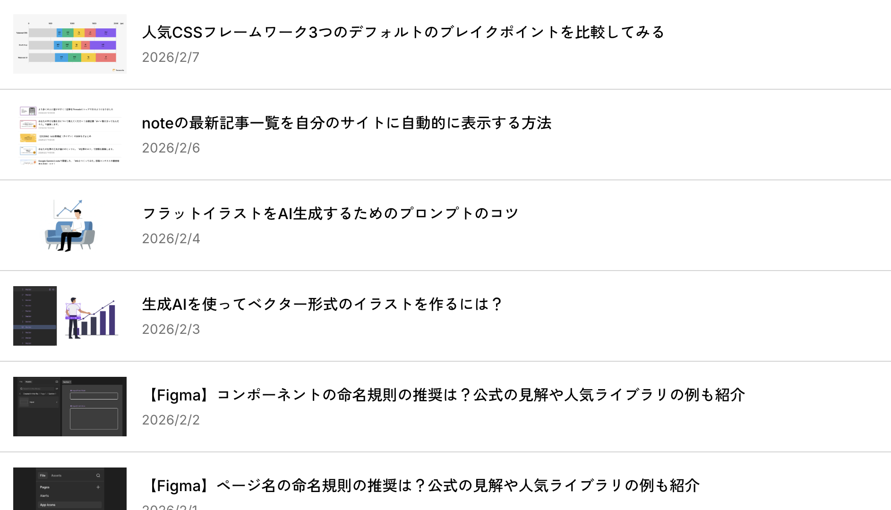Click the man on sofa illustration thumbnail

(70, 225)
